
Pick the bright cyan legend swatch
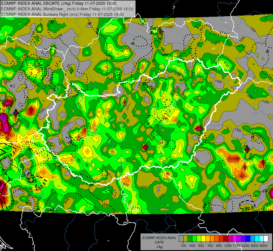click(x=257, y=238)
